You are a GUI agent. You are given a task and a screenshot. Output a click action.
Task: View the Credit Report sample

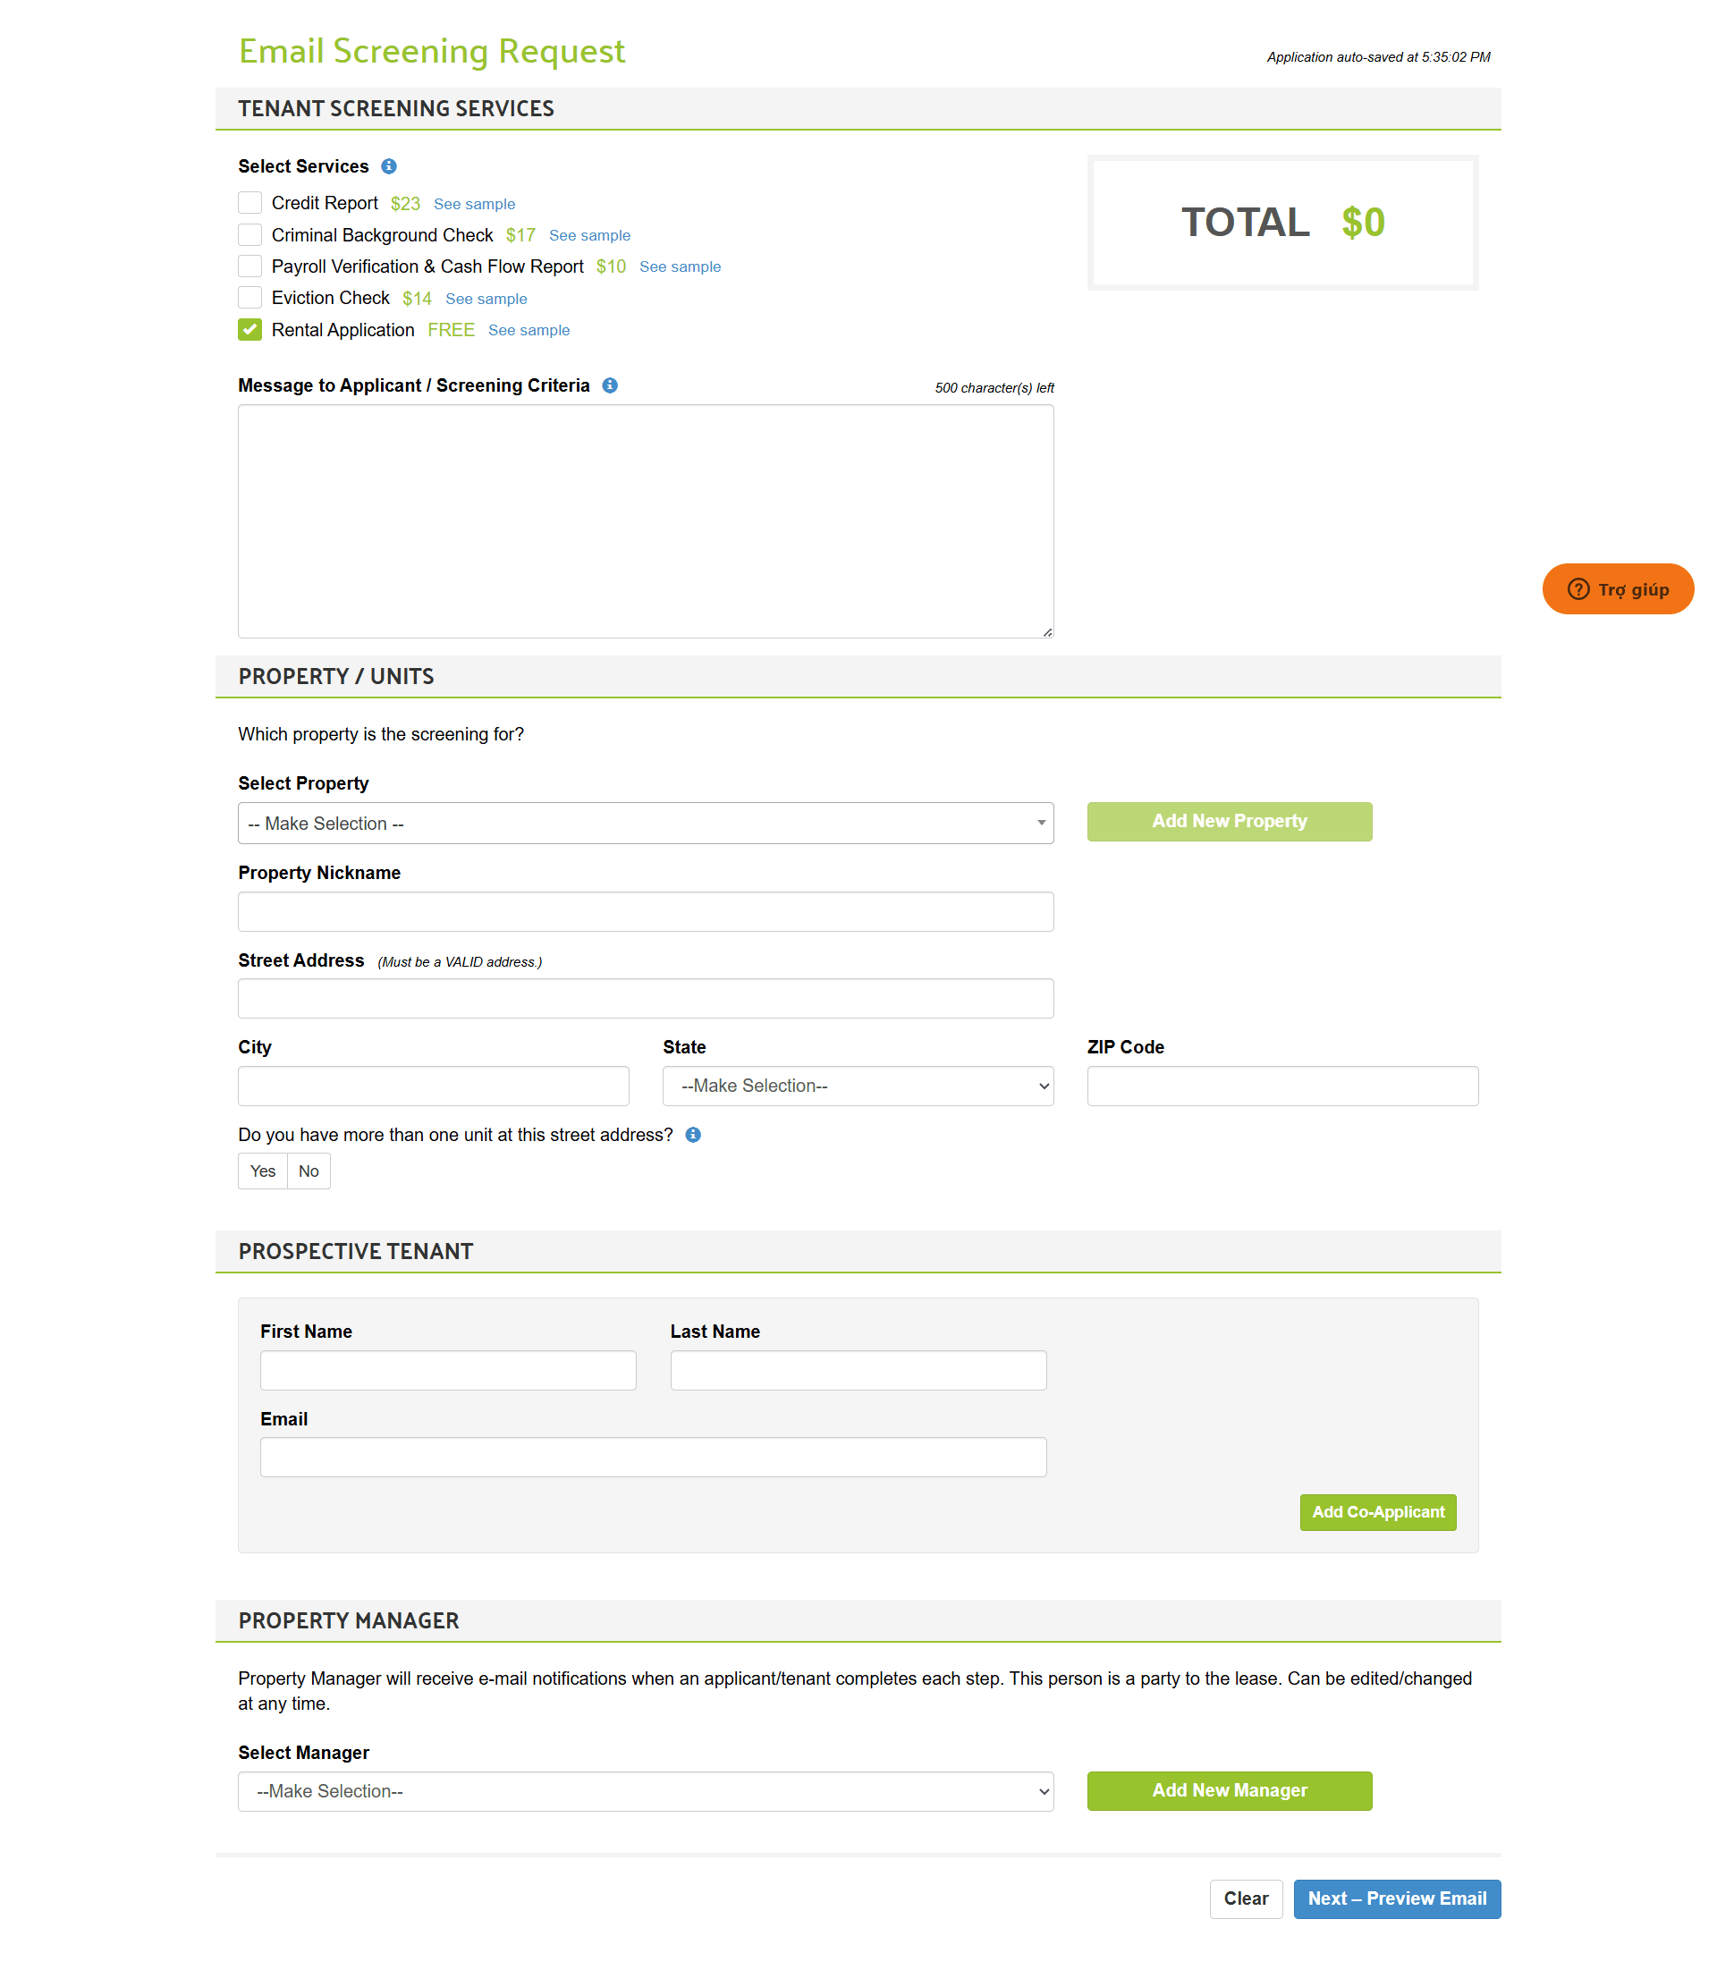[x=474, y=203]
